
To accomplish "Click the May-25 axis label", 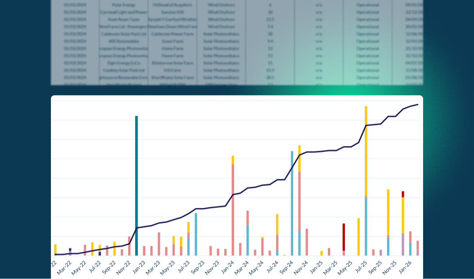I will tap(345, 267).
